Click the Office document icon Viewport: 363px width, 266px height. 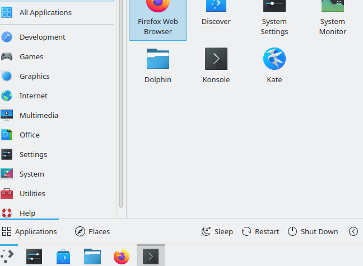pos(7,135)
